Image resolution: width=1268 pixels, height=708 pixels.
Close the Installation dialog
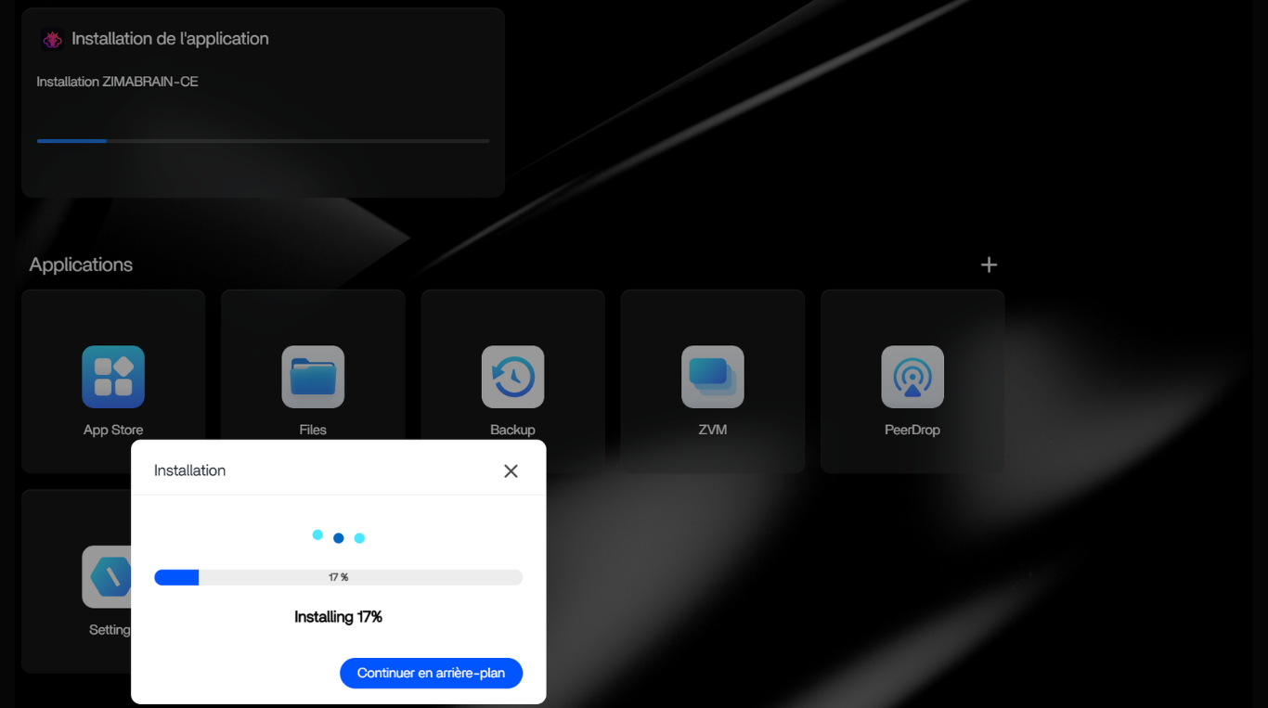click(x=511, y=471)
